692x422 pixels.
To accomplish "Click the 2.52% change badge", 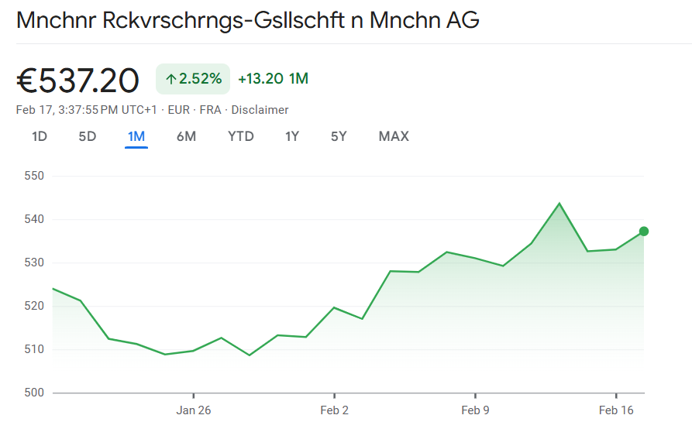I will tap(193, 79).
